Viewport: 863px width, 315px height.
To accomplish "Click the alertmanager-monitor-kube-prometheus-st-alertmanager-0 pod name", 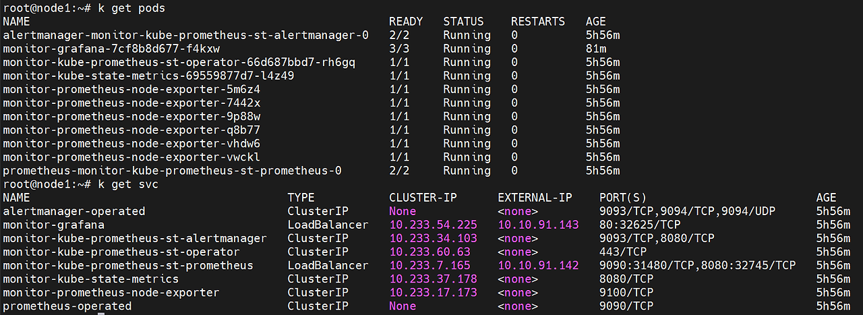I will coord(185,35).
